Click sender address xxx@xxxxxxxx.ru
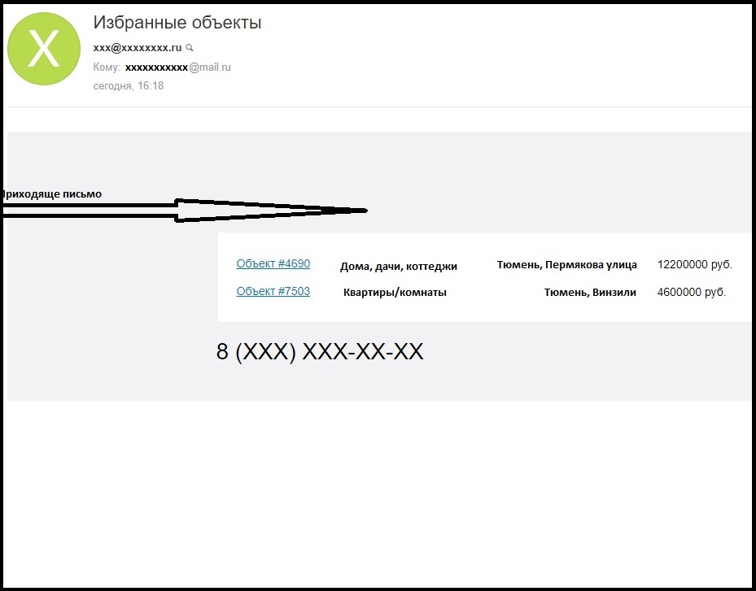The image size is (756, 591). tap(138, 48)
